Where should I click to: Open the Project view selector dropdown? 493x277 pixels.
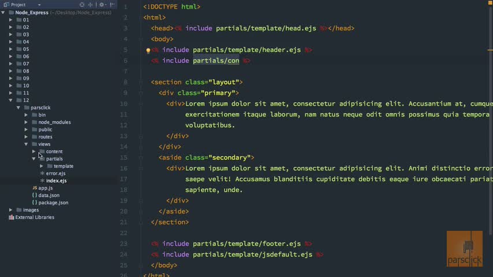point(39,5)
